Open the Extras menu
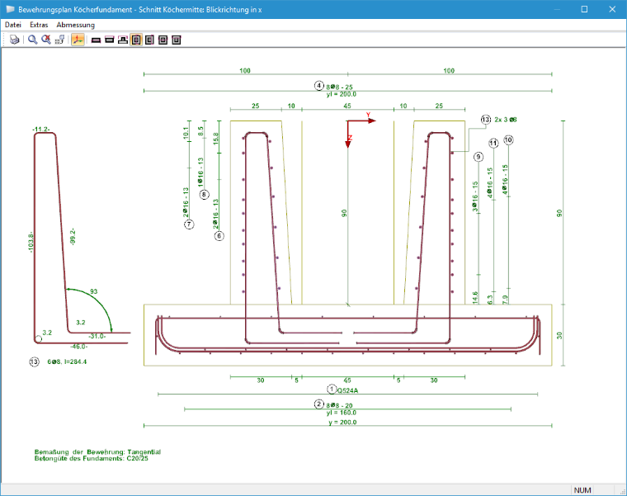 (x=39, y=25)
